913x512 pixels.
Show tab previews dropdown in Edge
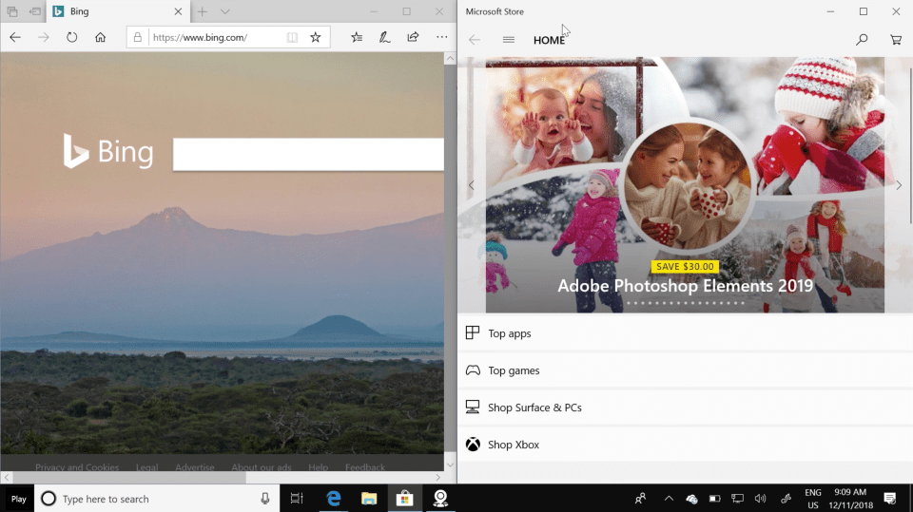(224, 11)
